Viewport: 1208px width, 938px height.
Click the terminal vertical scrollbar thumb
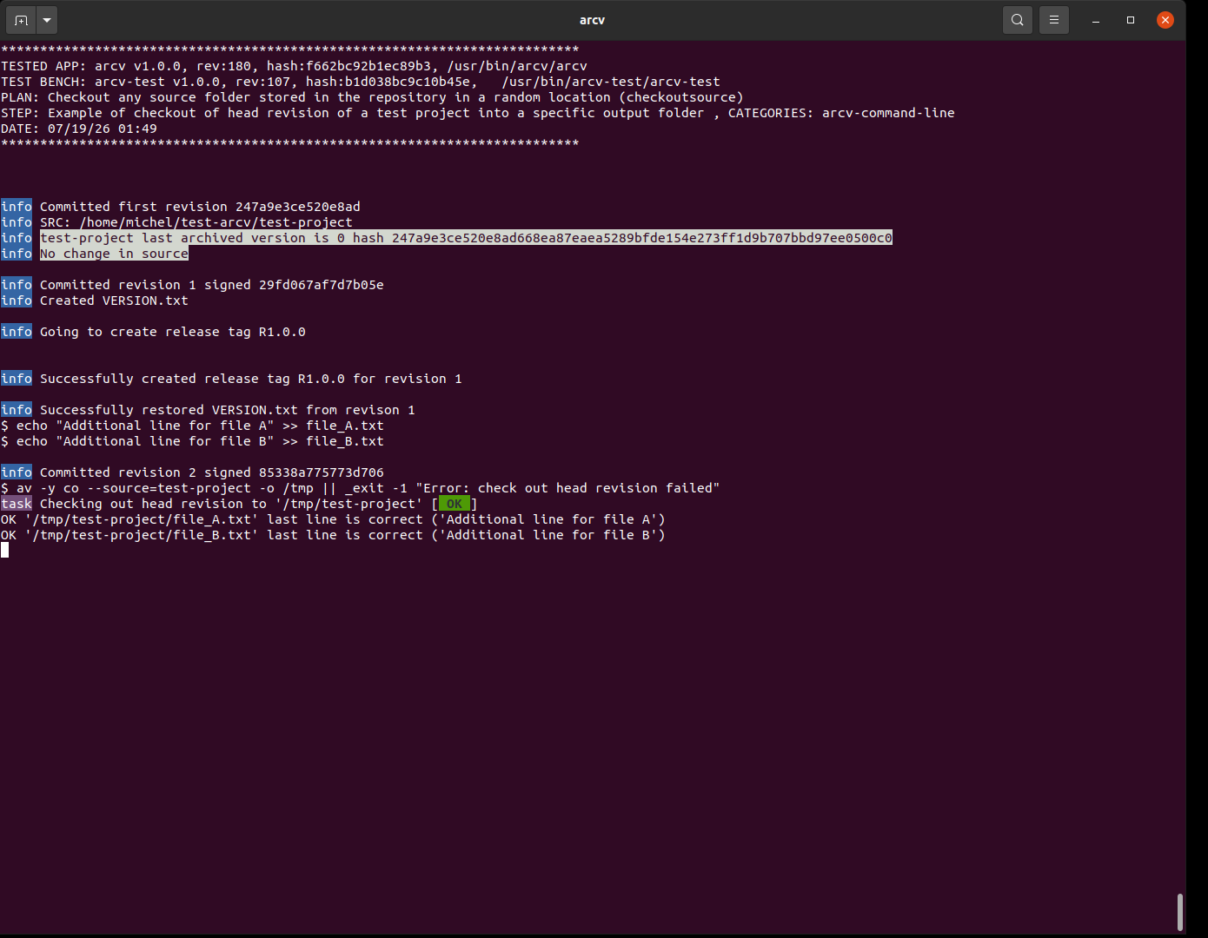(x=1179, y=911)
